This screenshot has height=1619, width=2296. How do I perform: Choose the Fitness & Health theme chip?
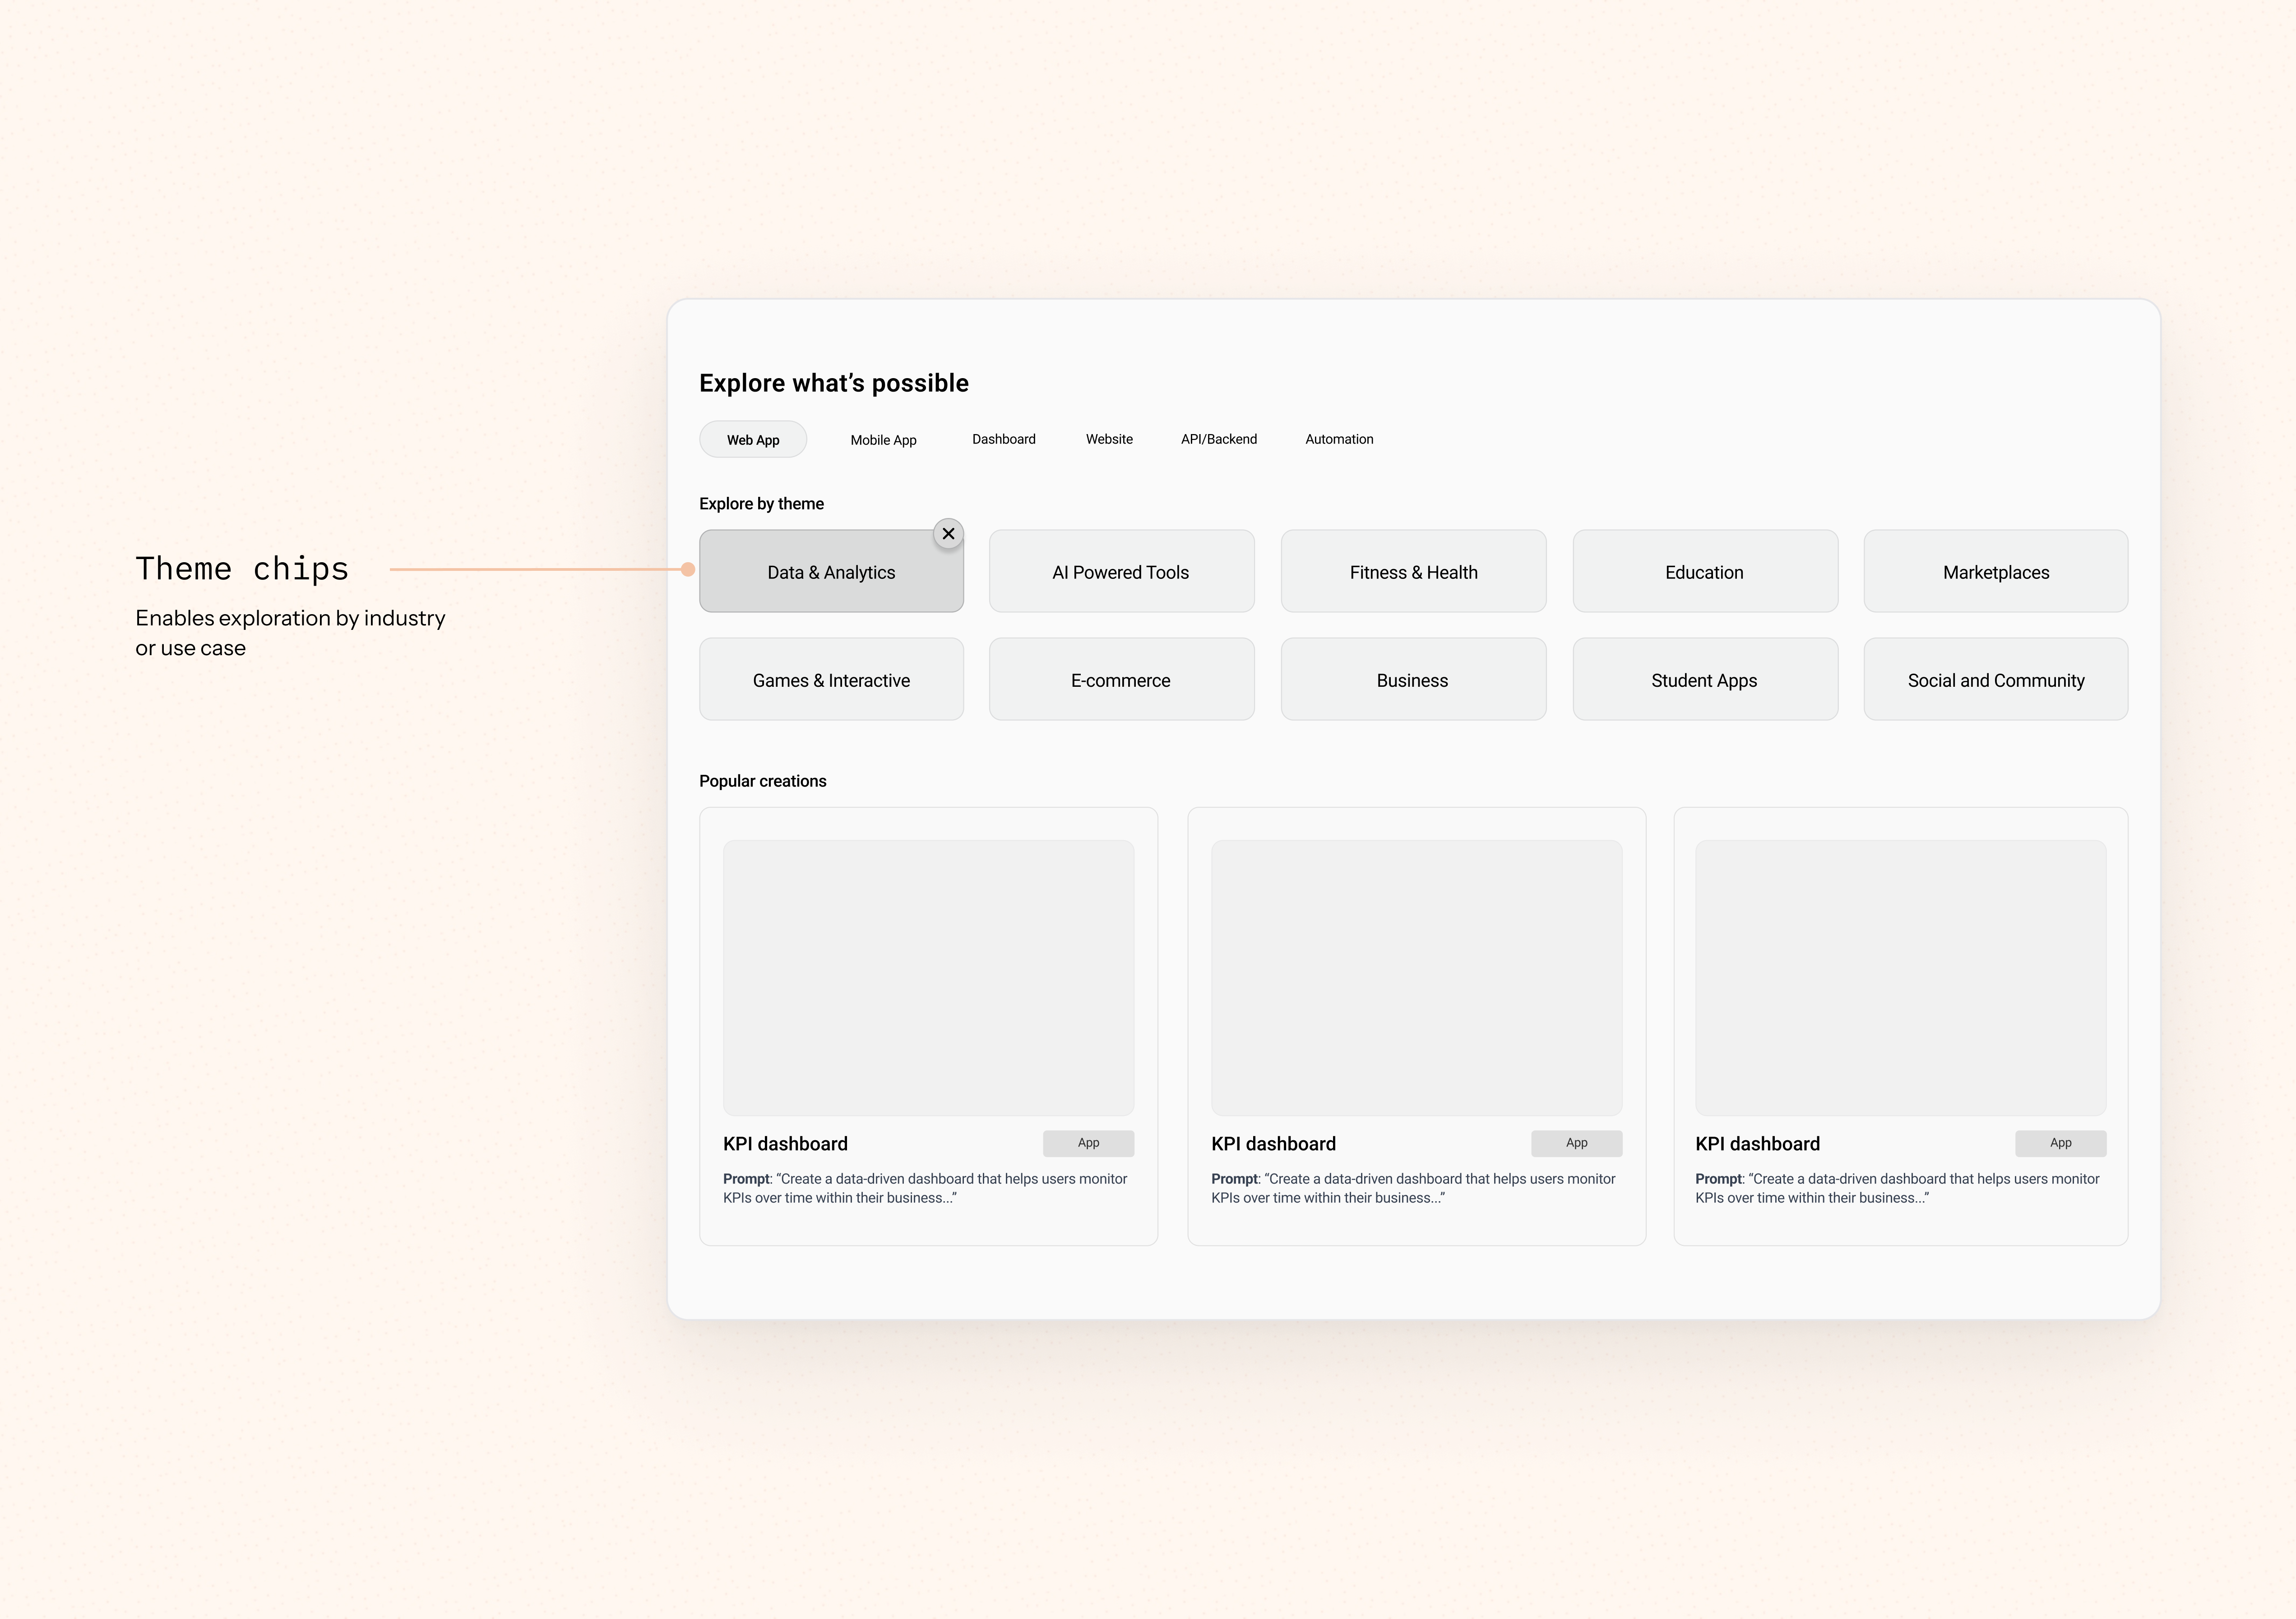coord(1413,572)
